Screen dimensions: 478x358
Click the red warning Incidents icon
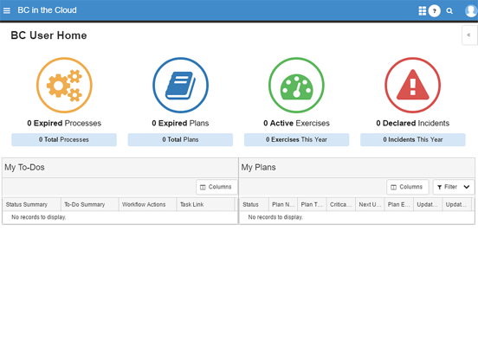click(x=413, y=86)
